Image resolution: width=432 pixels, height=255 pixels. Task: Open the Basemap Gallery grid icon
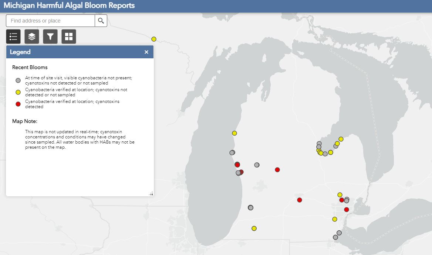[x=69, y=37]
